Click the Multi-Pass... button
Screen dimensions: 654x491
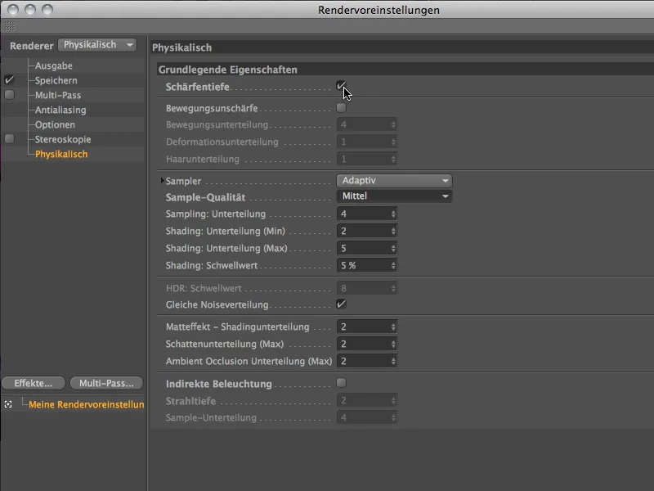coord(106,383)
